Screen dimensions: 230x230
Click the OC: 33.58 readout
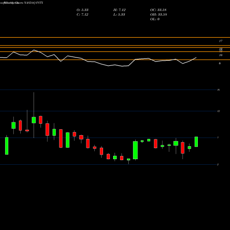click(158, 10)
